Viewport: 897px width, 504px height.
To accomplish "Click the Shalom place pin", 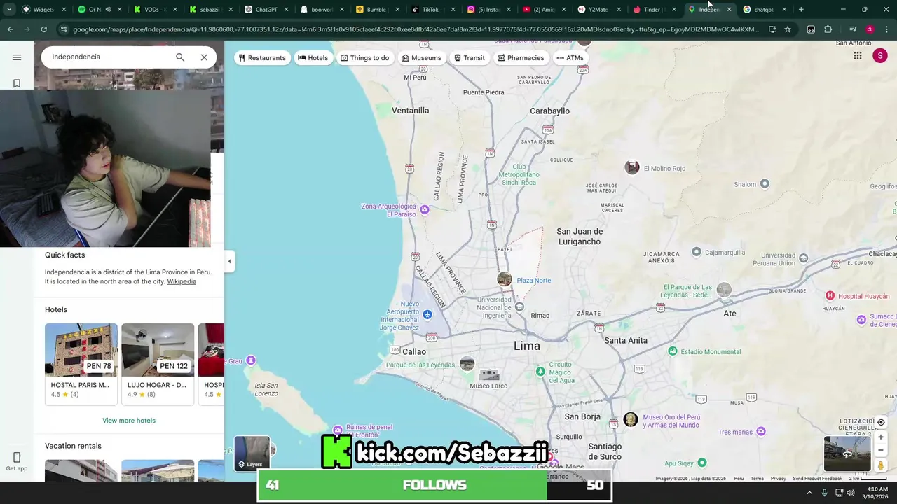I will [x=765, y=183].
